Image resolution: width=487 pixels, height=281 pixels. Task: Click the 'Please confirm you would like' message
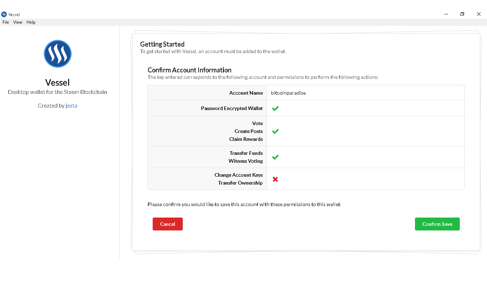[244, 205]
